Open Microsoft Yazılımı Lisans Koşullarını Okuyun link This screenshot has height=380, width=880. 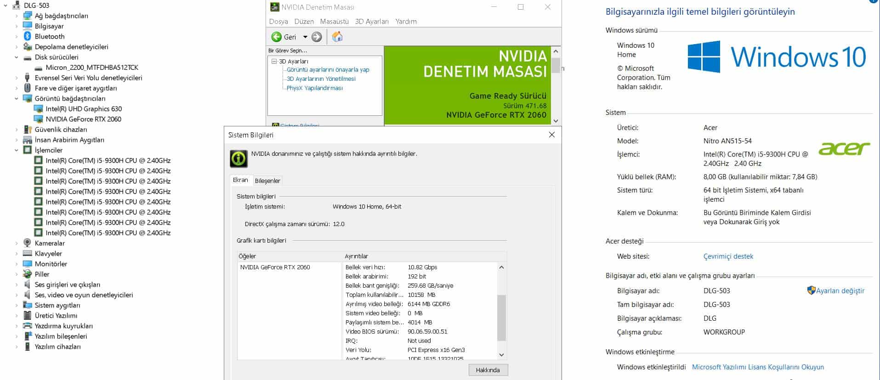758,367
